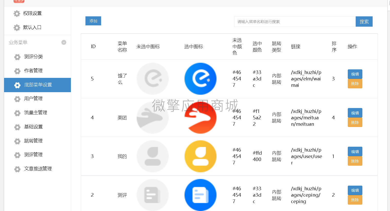Click the 链接 column header
The height and width of the screenshot is (211, 390).
pyautogui.click(x=296, y=47)
